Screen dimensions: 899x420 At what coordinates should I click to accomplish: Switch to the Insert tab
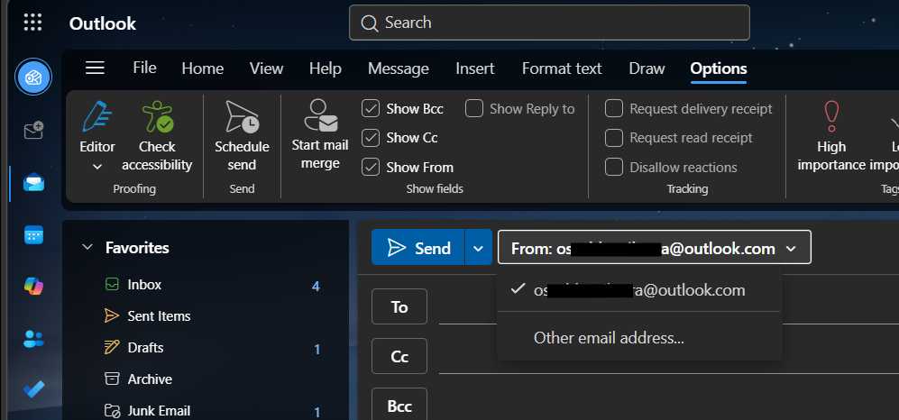[474, 68]
